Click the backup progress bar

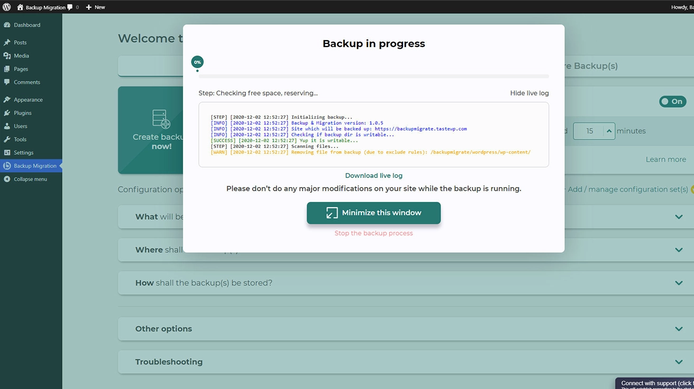pos(373,76)
